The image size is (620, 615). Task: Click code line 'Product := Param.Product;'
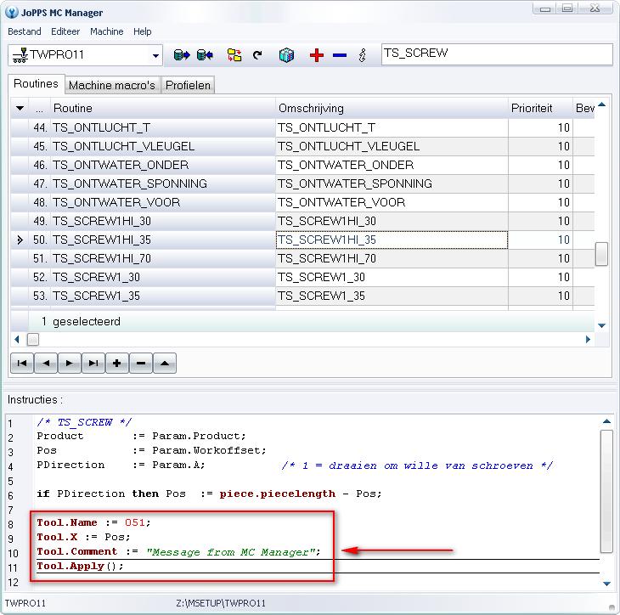click(141, 436)
